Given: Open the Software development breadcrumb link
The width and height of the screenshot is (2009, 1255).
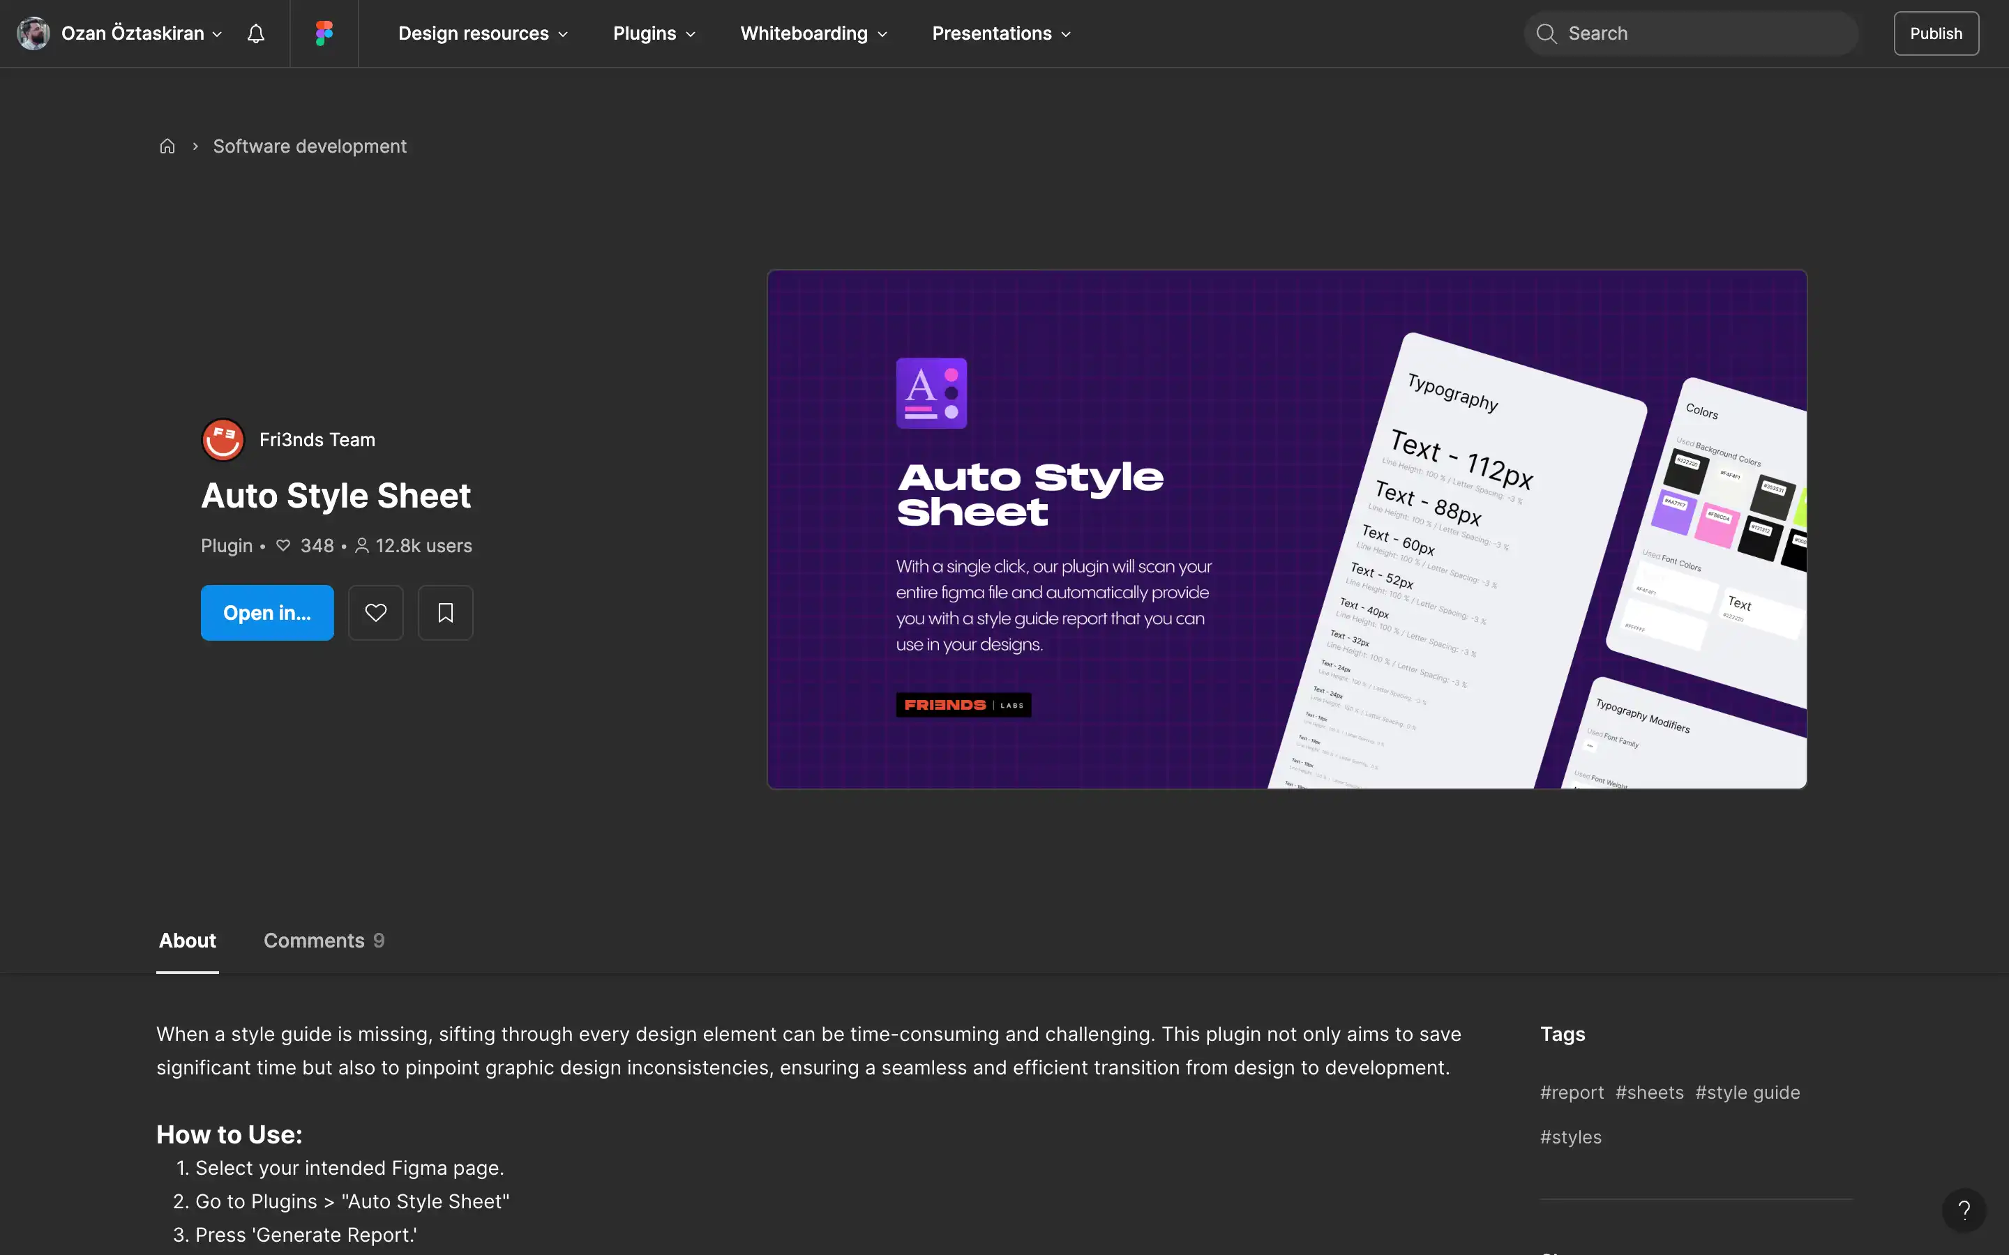Looking at the screenshot, I should point(310,146).
